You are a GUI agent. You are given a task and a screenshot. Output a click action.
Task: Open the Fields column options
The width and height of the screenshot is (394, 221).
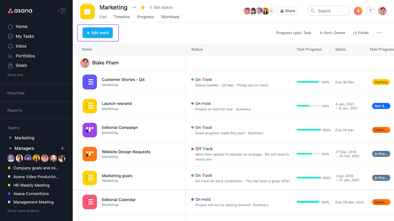pos(361,33)
